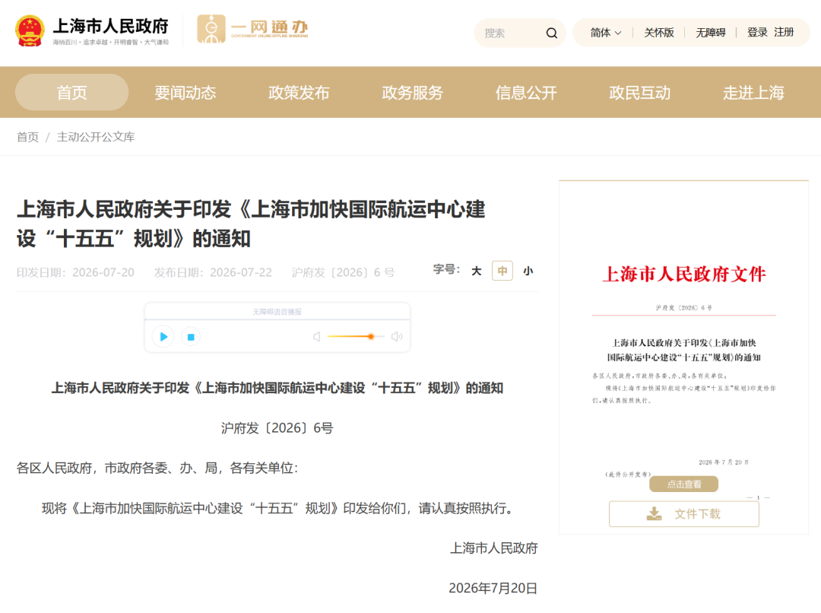Click the high-volume speaker icon
Image resolution: width=821 pixels, height=613 pixels.
(x=397, y=336)
